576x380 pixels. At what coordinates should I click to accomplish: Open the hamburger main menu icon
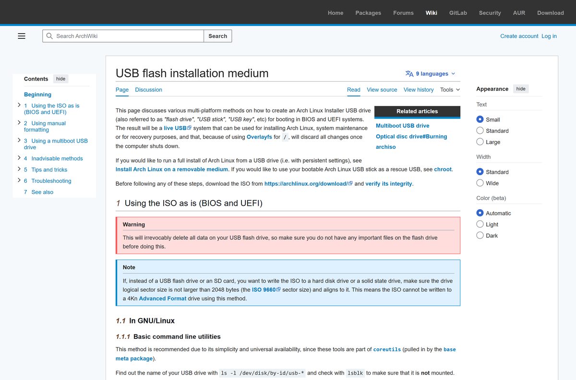22,36
